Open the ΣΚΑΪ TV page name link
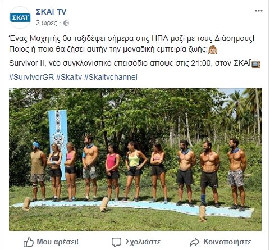The height and width of the screenshot is (250, 270). point(51,12)
